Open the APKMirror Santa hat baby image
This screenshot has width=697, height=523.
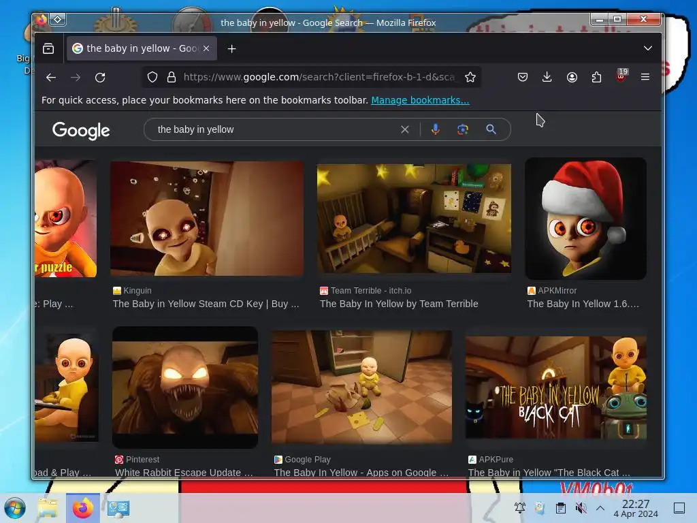tap(585, 219)
